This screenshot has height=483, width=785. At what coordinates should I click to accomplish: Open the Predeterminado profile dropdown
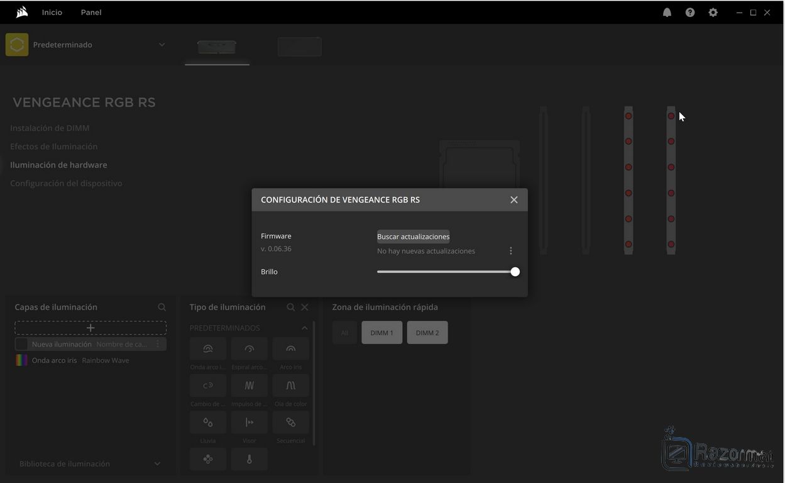pyautogui.click(x=162, y=45)
